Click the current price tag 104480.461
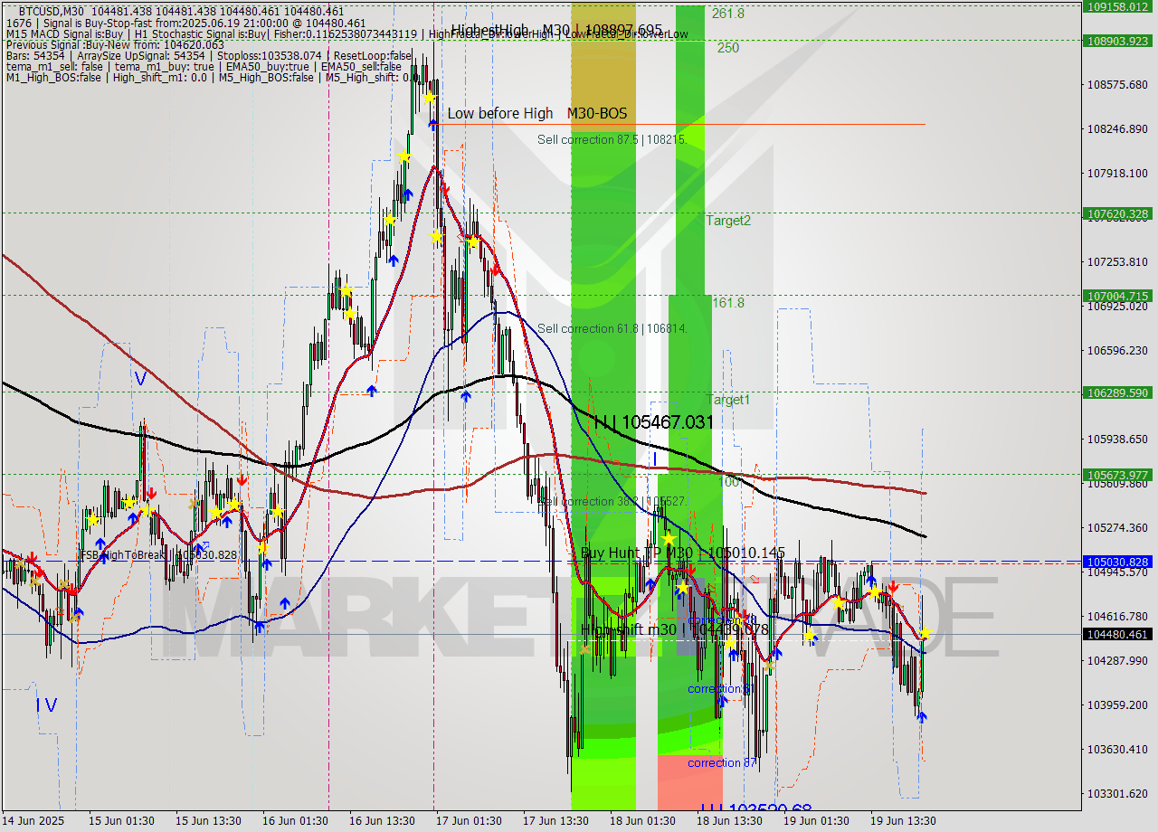The height and width of the screenshot is (832, 1158). [x=1119, y=634]
